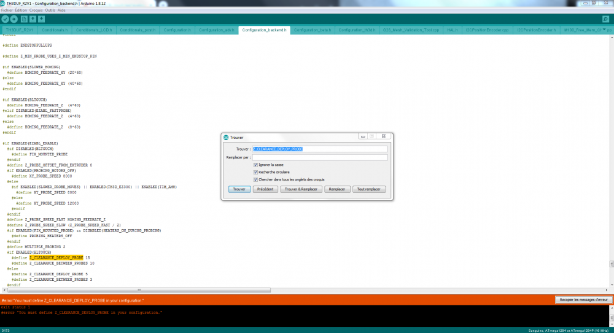Click the ENDSTOPPULLUPS define line
Viewport: 614px width, 333px height.
pyautogui.click(x=27, y=45)
